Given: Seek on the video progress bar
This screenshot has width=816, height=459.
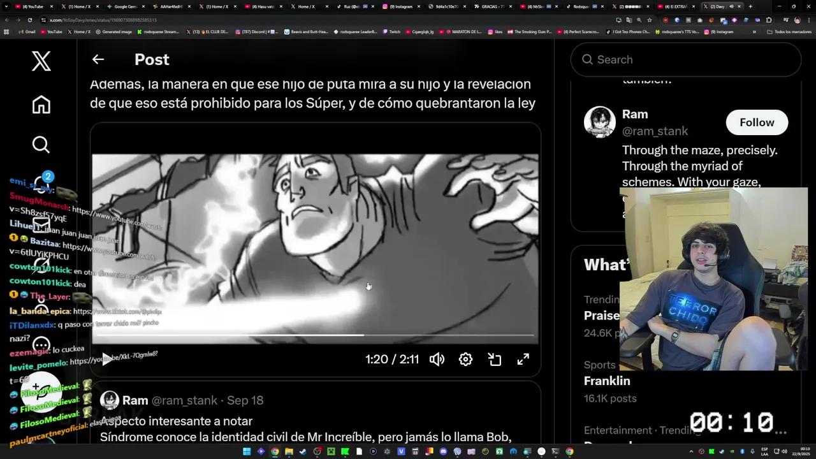Looking at the screenshot, I should point(315,335).
